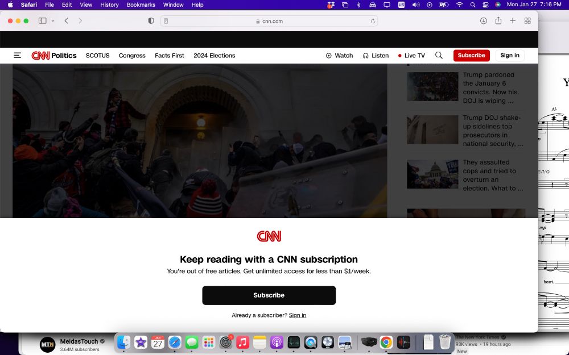Screen dimensions: 569x355
Task: Open the File menu
Action: [50, 5]
